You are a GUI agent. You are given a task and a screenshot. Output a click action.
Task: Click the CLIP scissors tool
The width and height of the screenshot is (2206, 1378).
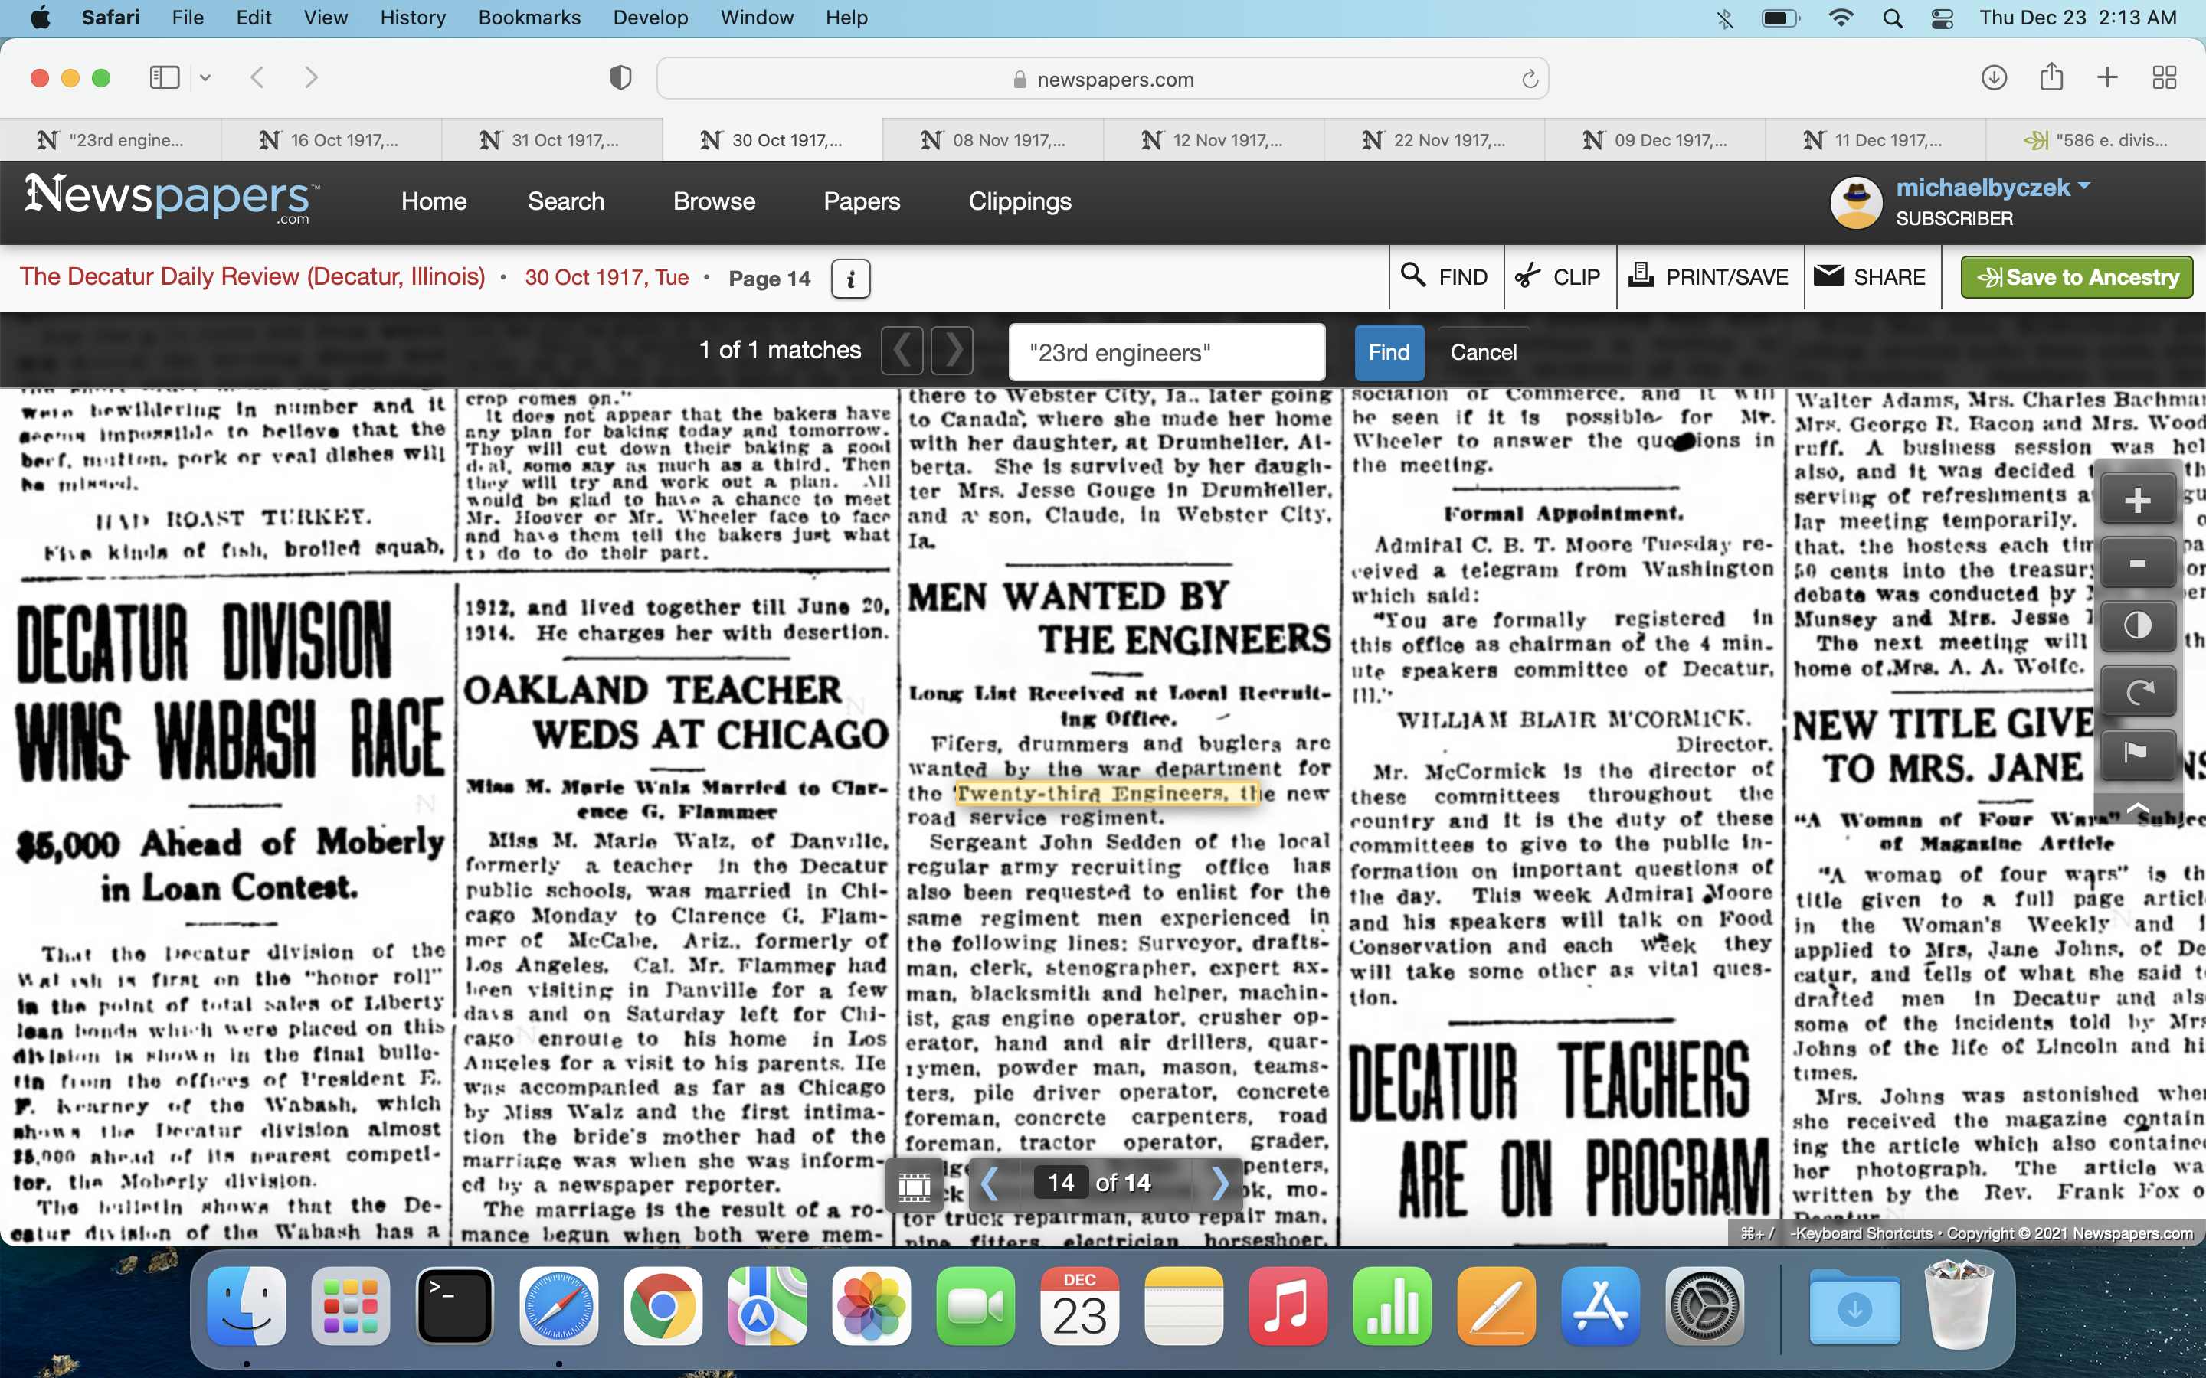click(x=1558, y=277)
